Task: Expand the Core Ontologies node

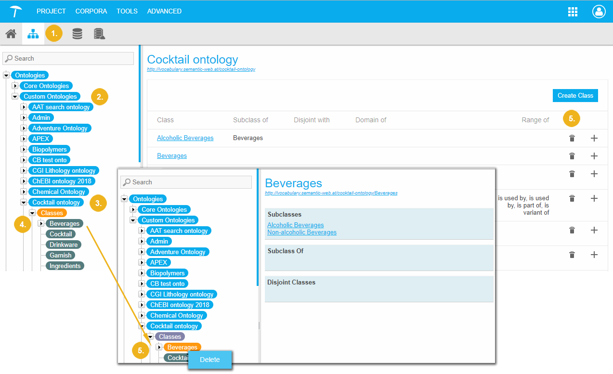Action: (x=15, y=86)
